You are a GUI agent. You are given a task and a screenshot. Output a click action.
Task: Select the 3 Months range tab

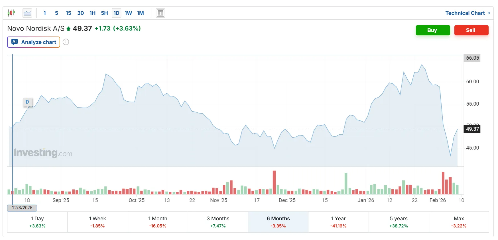(218, 222)
